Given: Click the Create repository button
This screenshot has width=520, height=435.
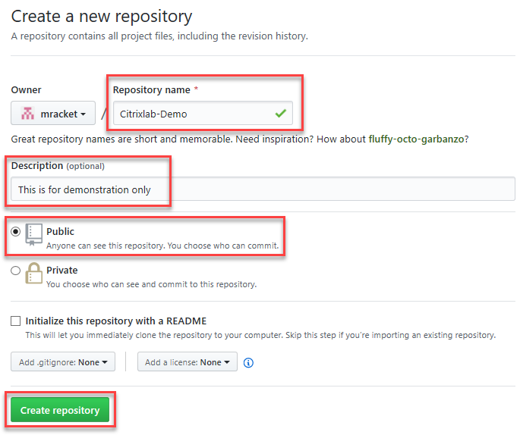Looking at the screenshot, I should coord(60,410).
